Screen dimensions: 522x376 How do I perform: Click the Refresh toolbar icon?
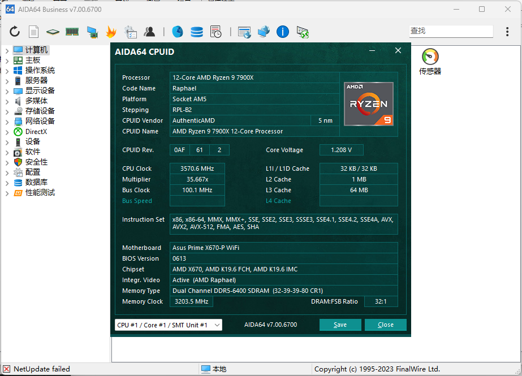tap(15, 32)
